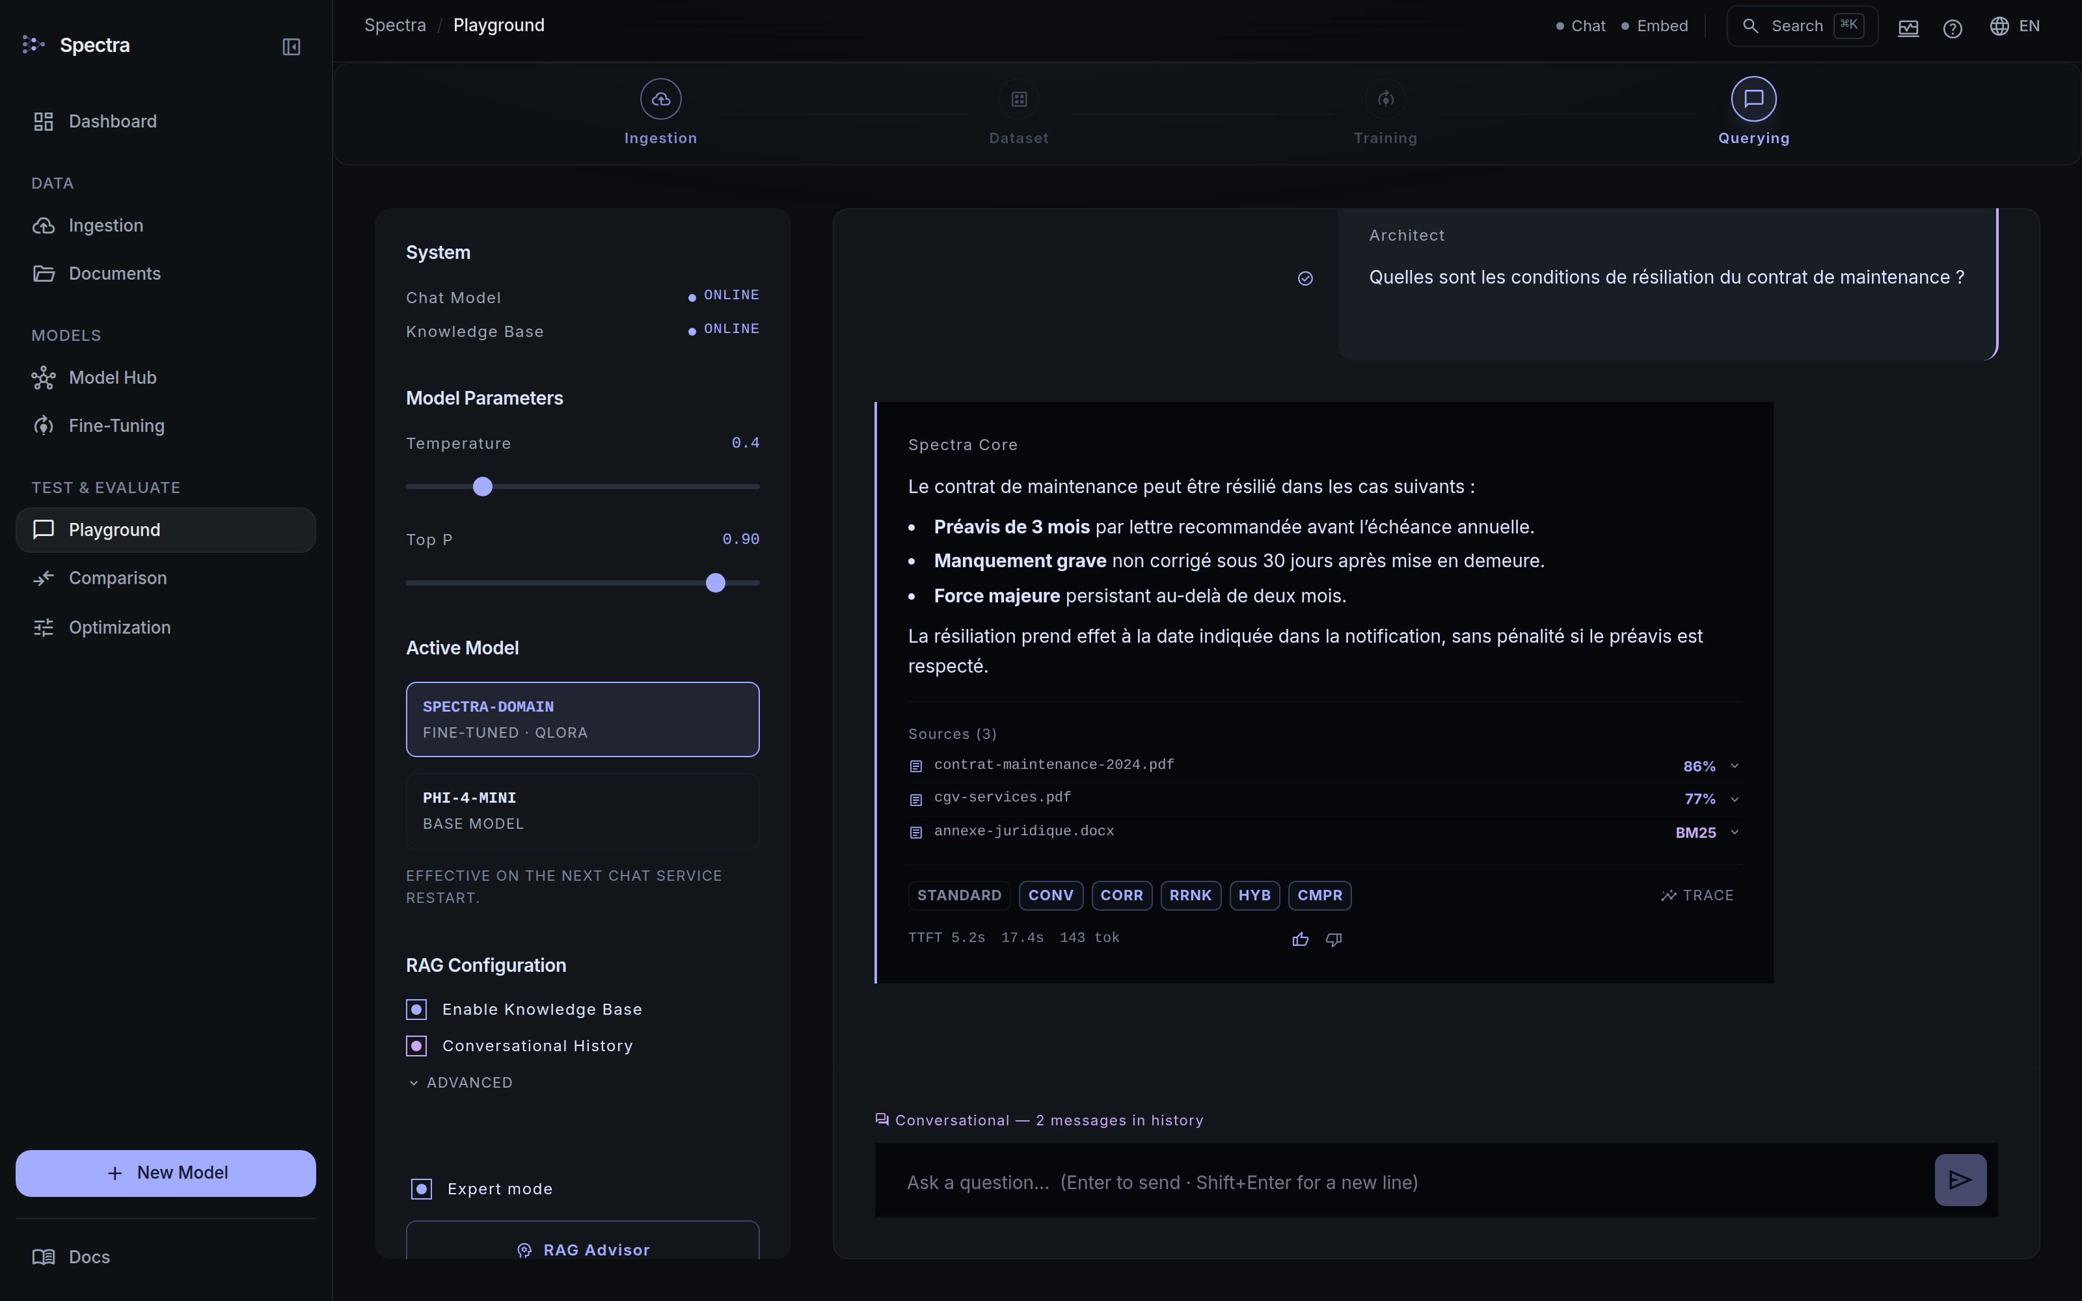Send the message with arrow button
The height and width of the screenshot is (1301, 2082).
tap(1961, 1179)
